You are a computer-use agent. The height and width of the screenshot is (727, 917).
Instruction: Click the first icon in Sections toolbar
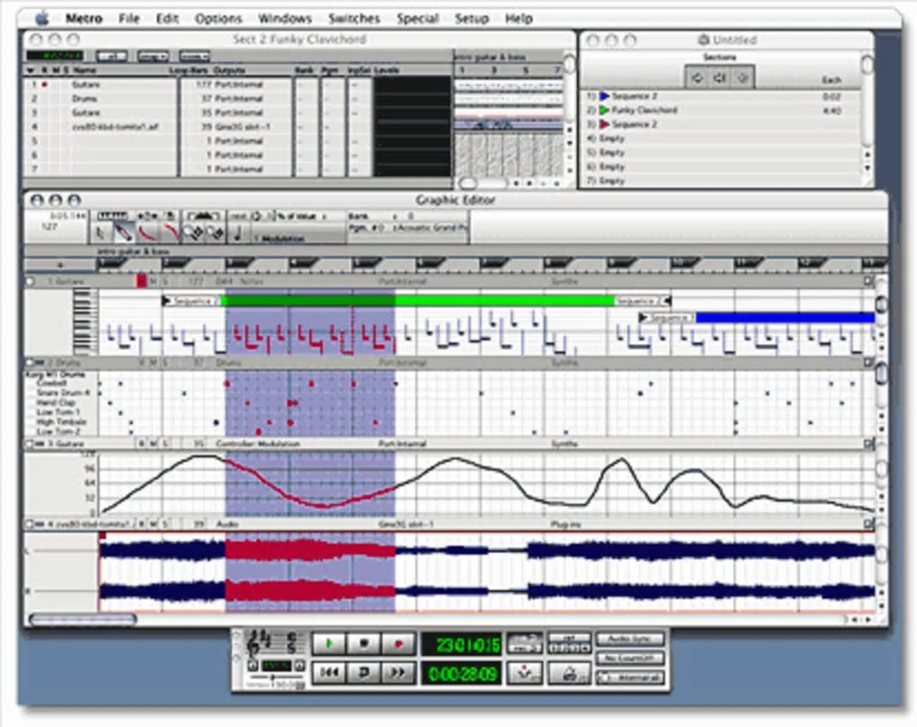coord(697,77)
